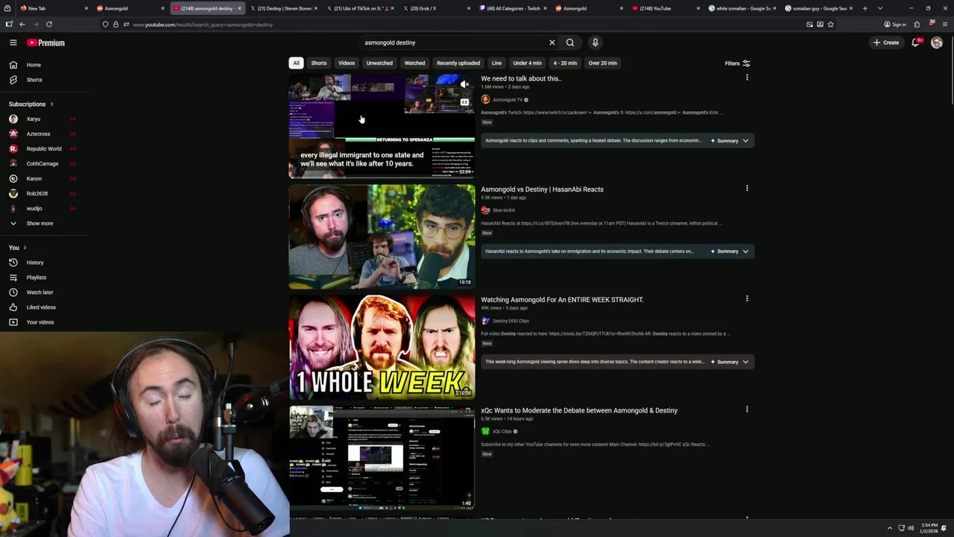Select the 'Unwatched' filter chip
The width and height of the screenshot is (954, 537).
tap(379, 63)
